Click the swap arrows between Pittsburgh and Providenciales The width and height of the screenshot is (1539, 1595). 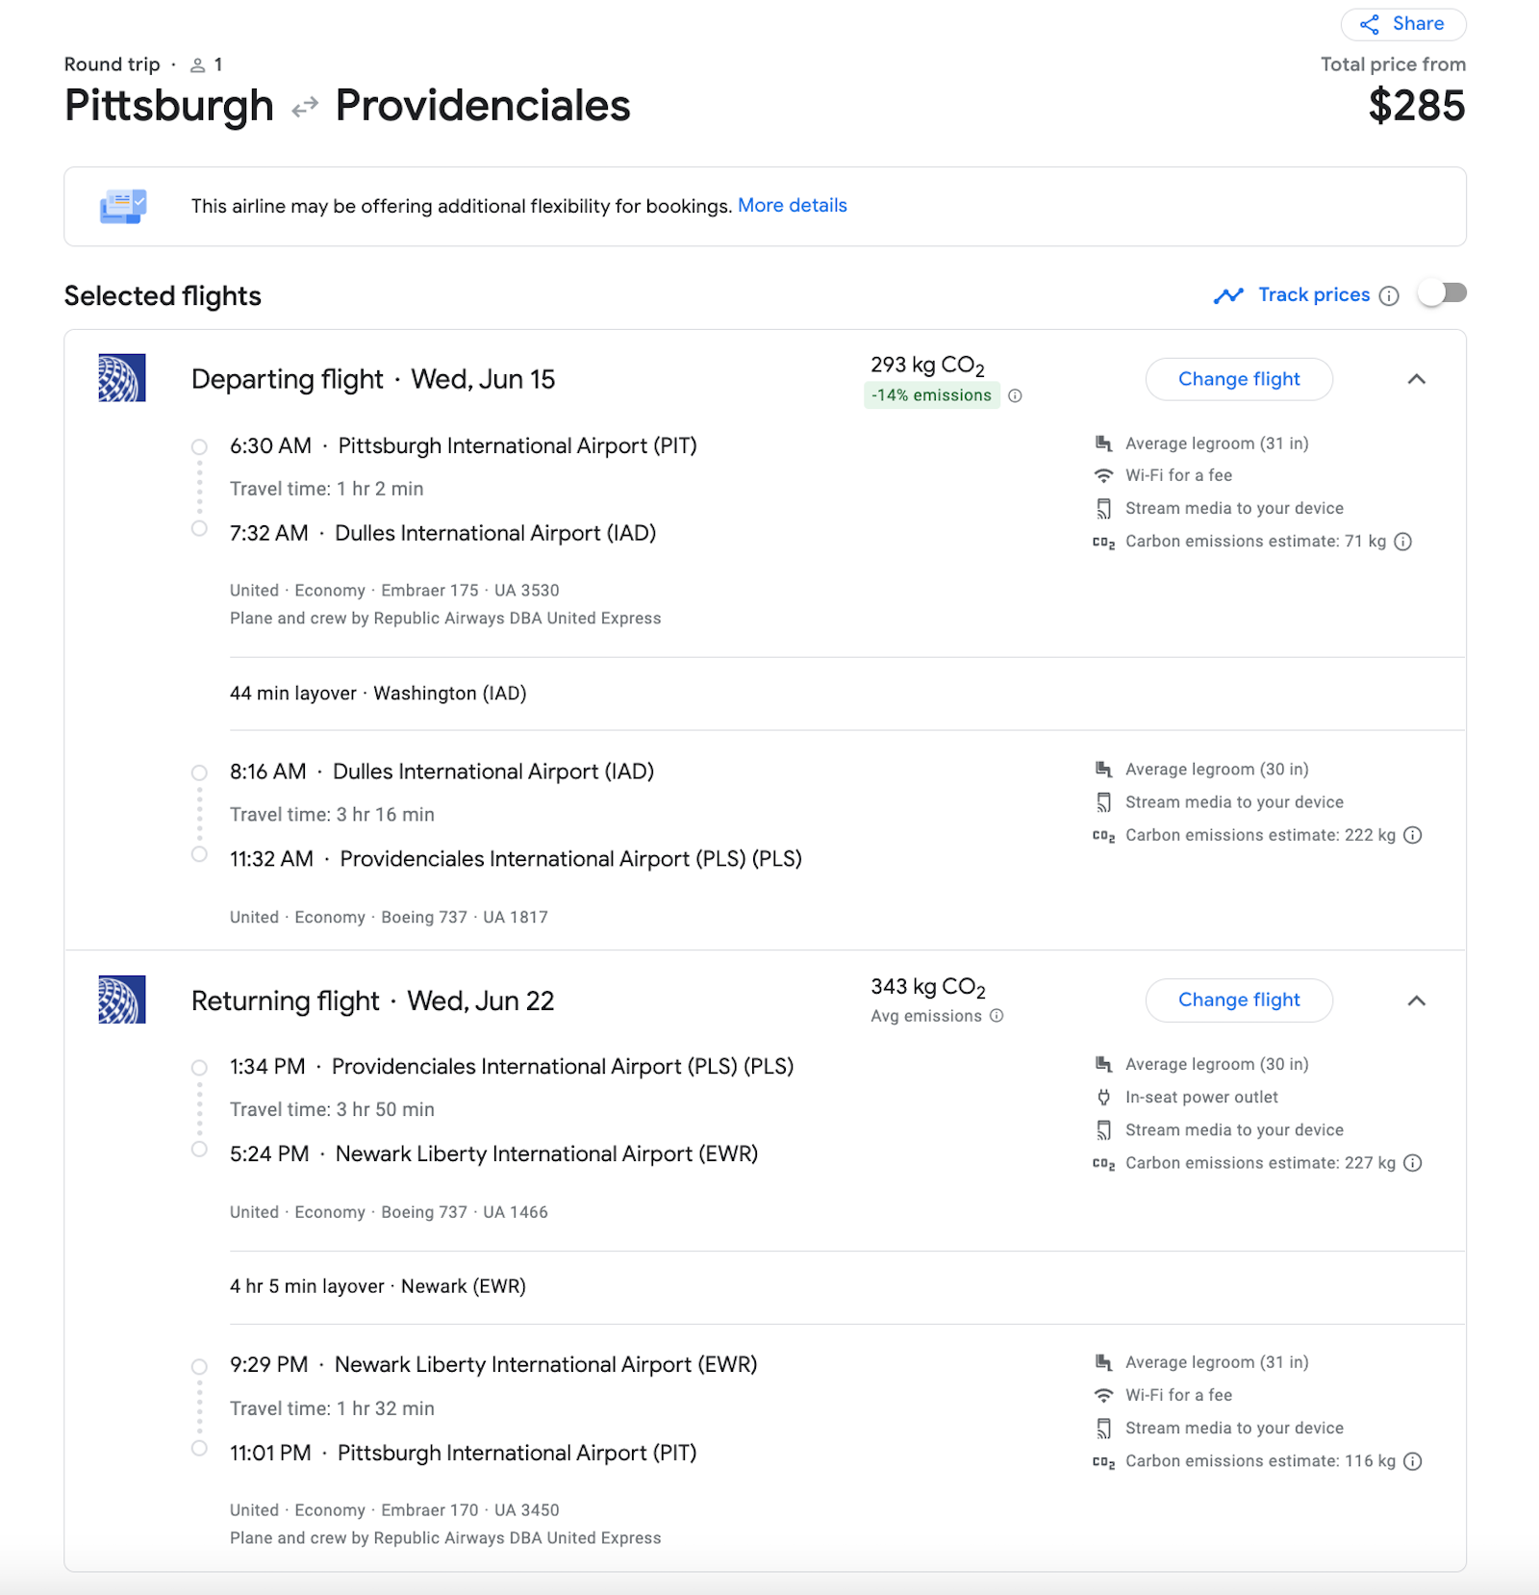[303, 106]
